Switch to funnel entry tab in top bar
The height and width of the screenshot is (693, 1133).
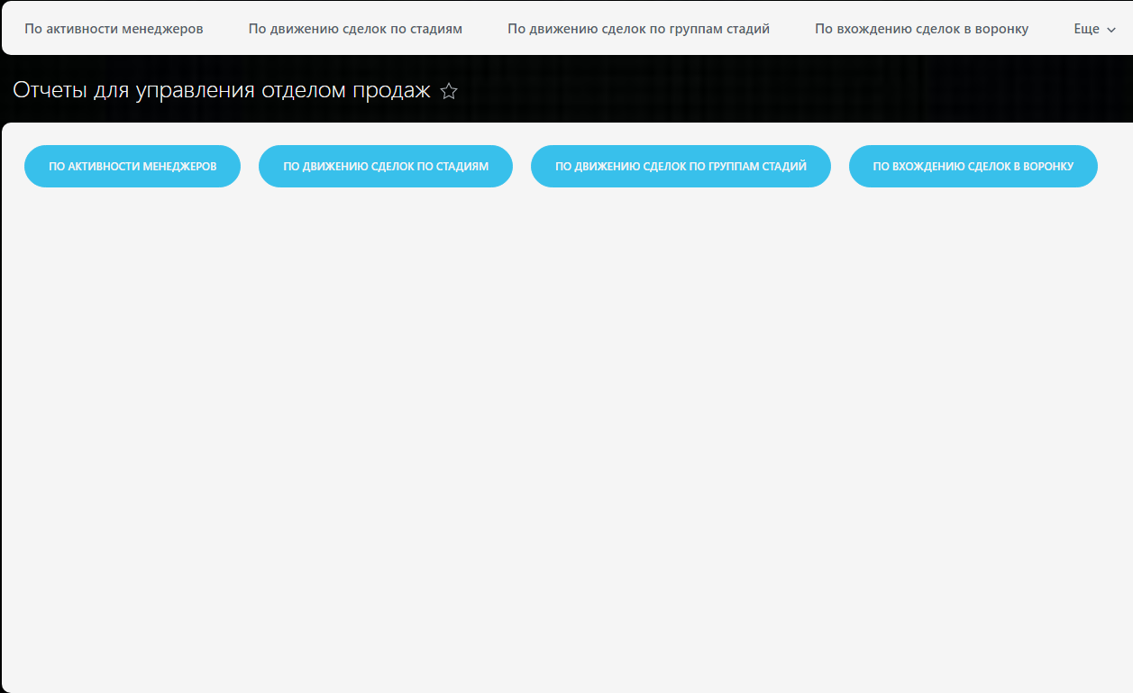pyautogui.click(x=921, y=29)
